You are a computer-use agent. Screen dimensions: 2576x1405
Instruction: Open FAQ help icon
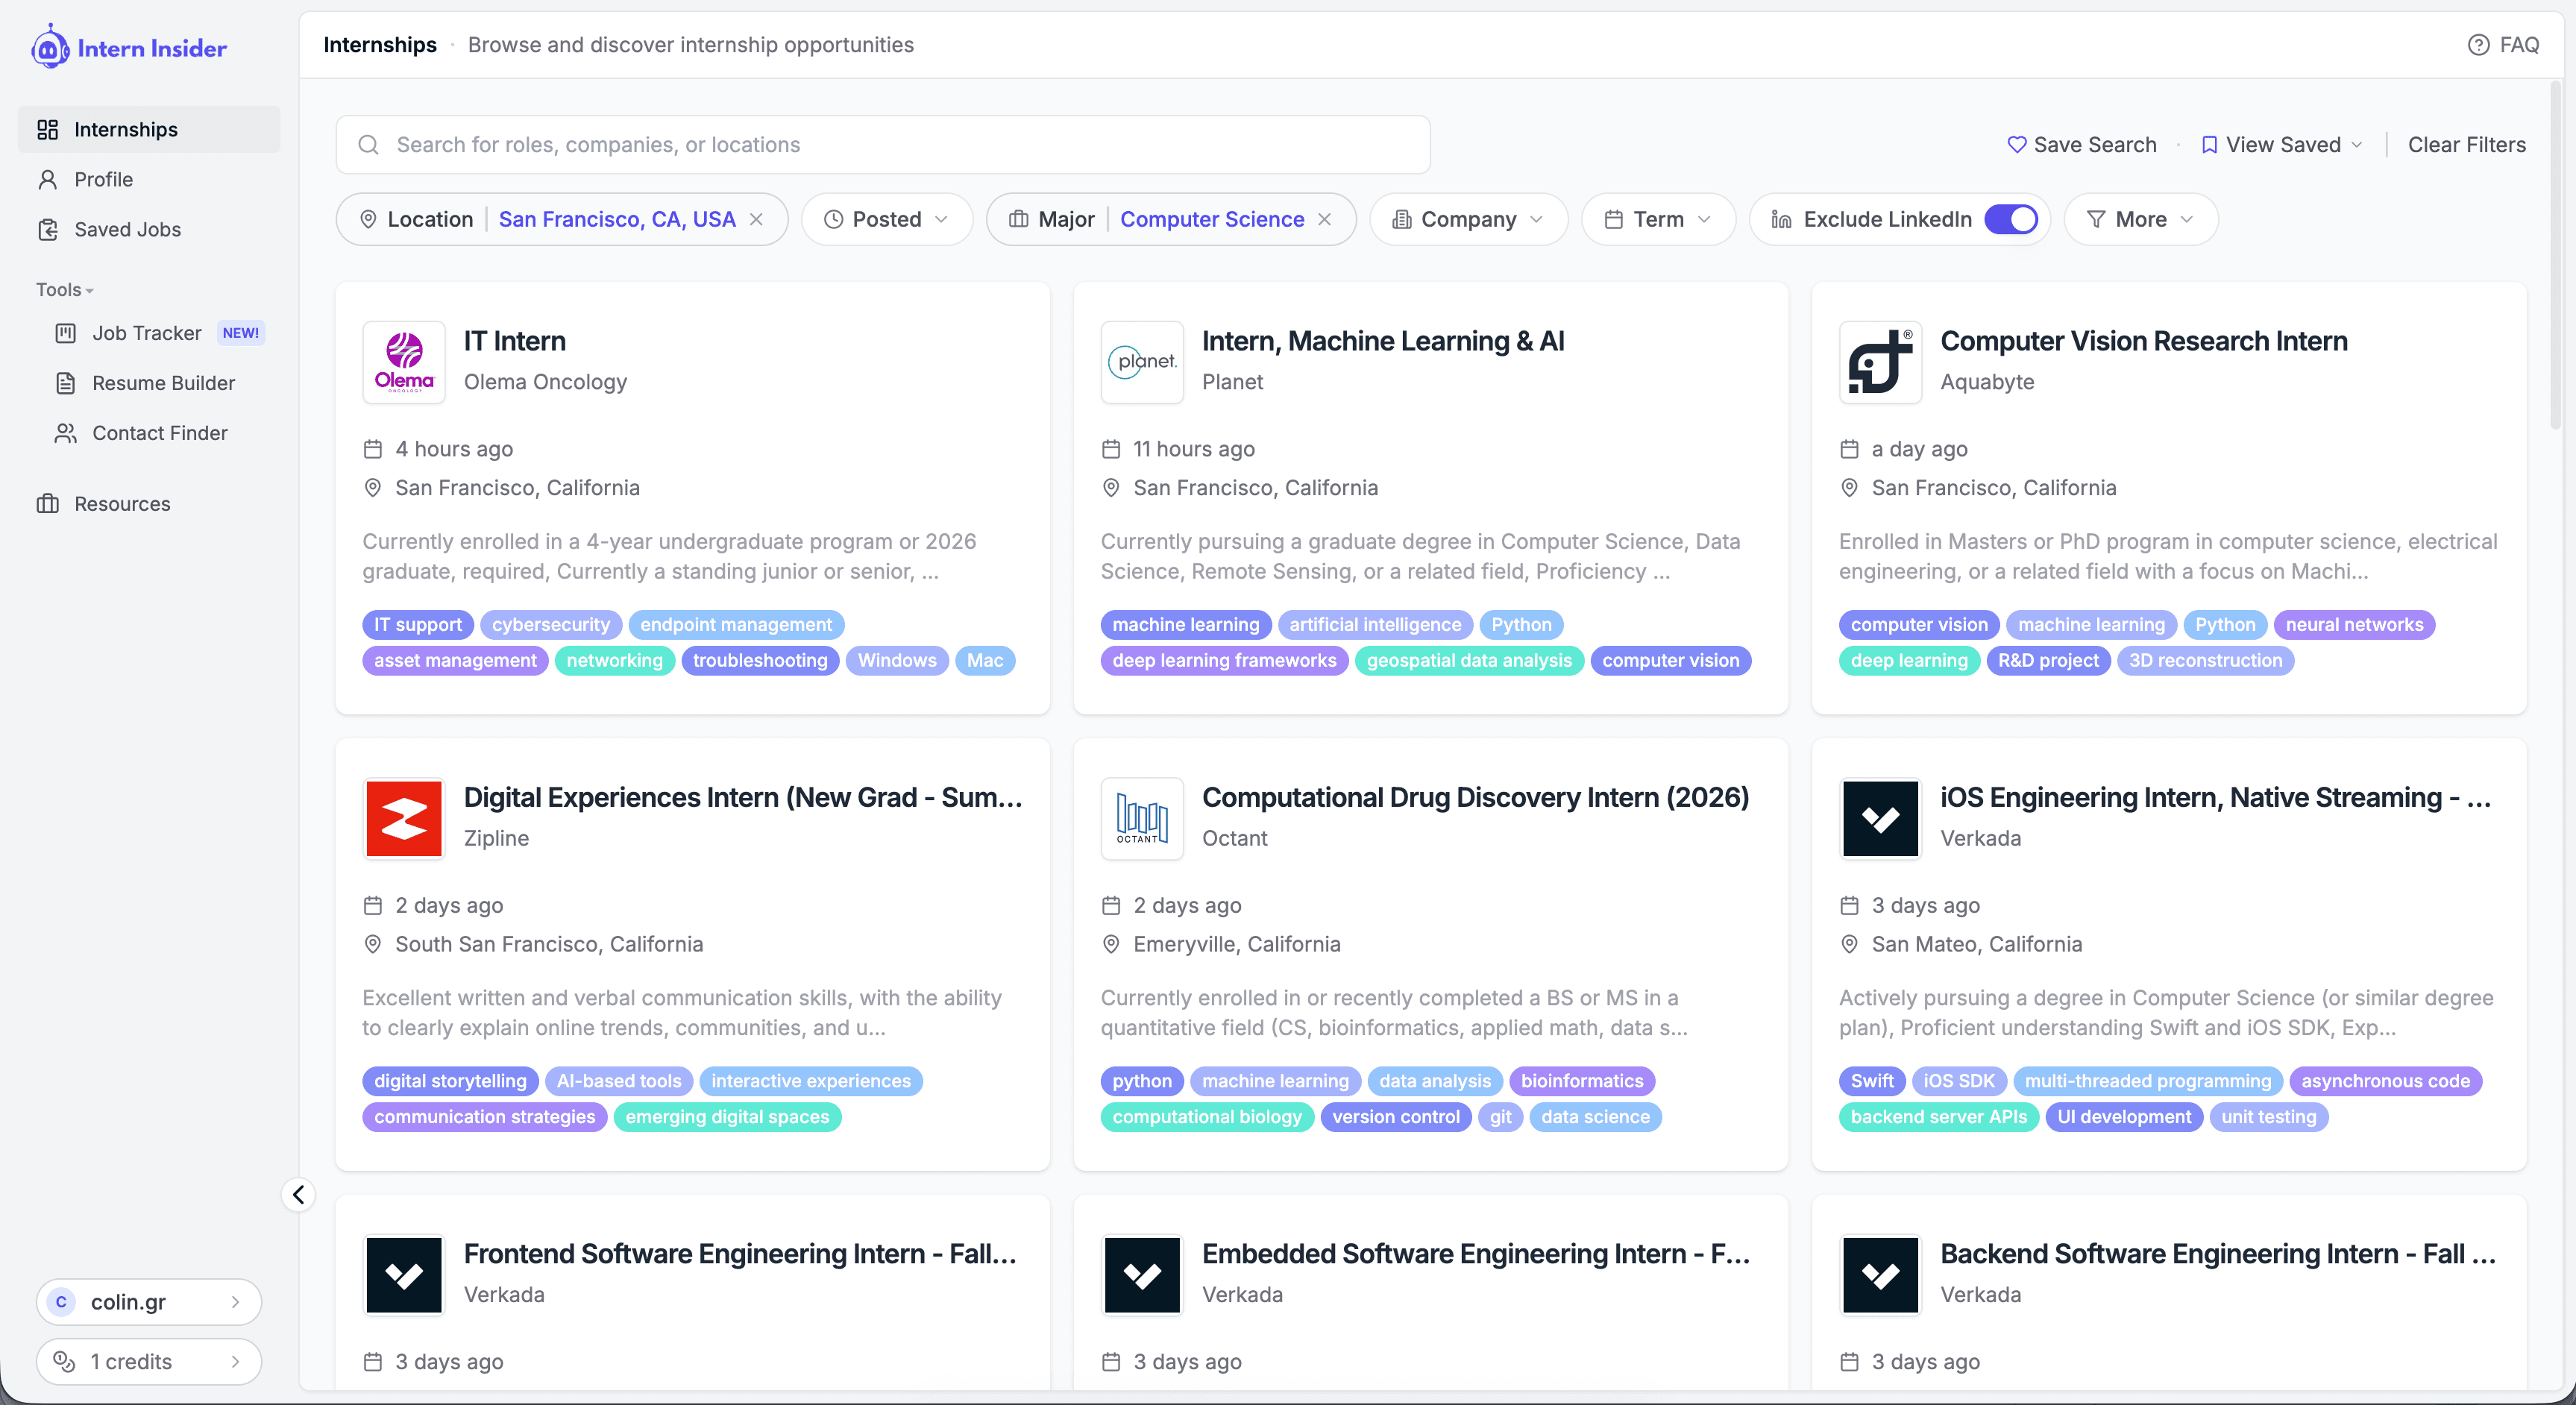(x=2478, y=45)
